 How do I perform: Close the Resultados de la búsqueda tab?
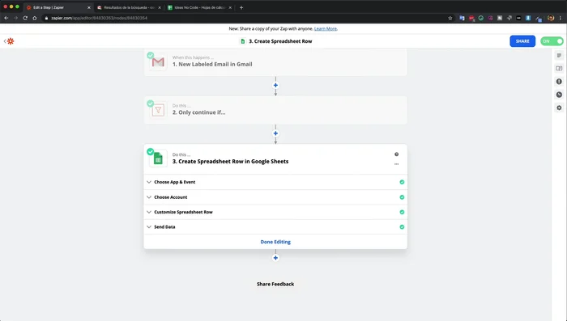[x=160, y=7]
